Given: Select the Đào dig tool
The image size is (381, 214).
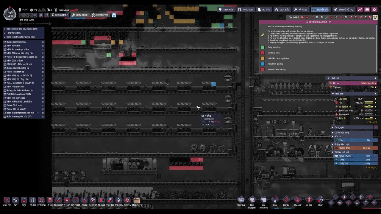Looking at the screenshot, I should (275, 200).
